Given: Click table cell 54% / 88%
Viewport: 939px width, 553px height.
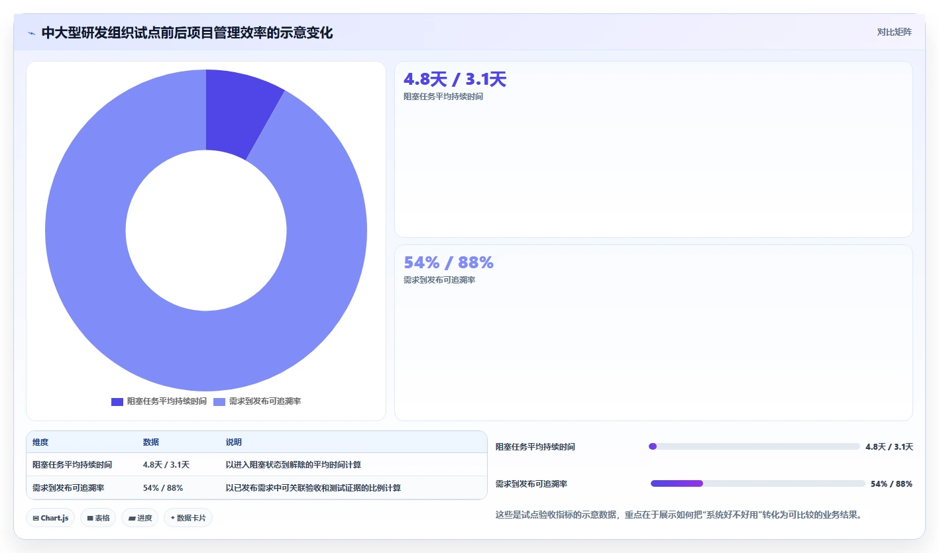Looking at the screenshot, I should (x=163, y=488).
